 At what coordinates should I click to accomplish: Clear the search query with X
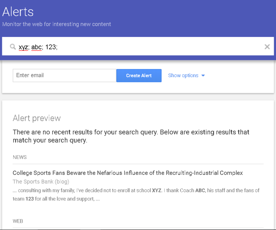pos(267,47)
